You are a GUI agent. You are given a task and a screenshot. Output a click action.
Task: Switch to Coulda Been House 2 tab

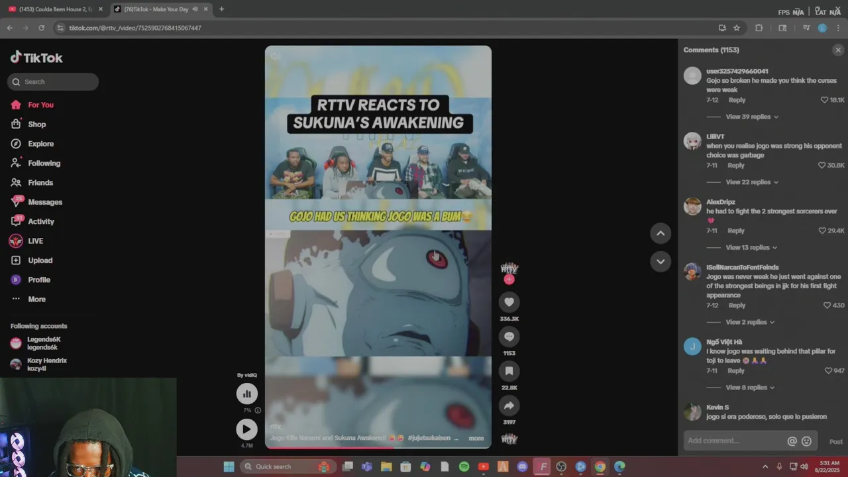click(x=56, y=9)
